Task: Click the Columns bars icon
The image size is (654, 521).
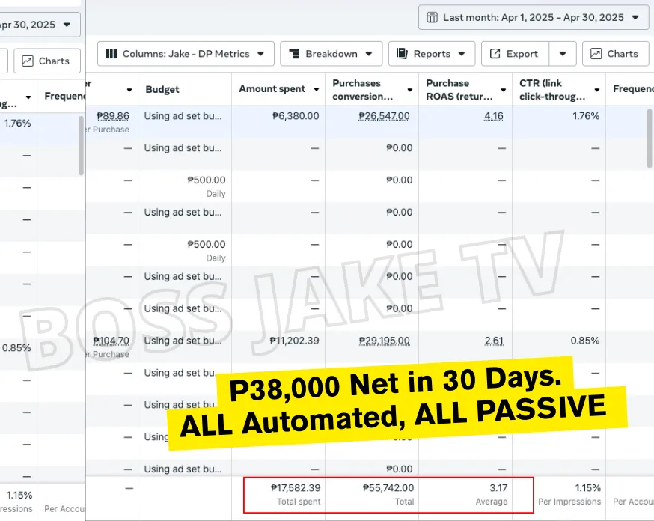Action: (x=111, y=54)
